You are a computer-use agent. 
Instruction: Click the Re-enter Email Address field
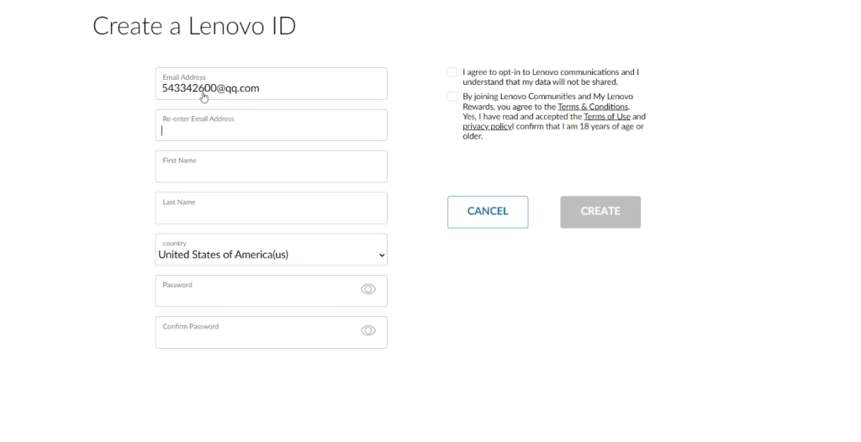(x=271, y=129)
